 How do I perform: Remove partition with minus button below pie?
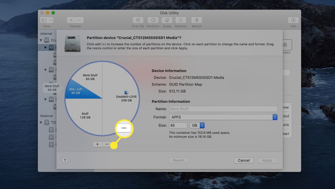[x=107, y=144]
